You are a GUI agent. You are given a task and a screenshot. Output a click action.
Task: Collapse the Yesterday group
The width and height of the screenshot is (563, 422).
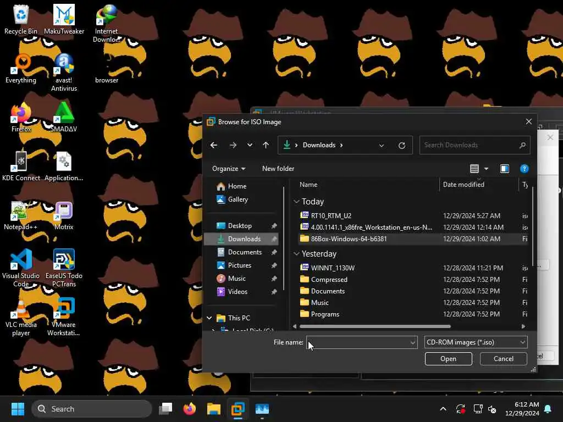296,254
